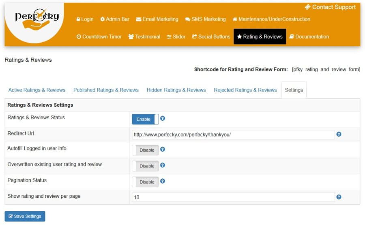Toggle Overwritten existing user rating switch
Viewport: 365px width, 225px height.
click(x=145, y=166)
